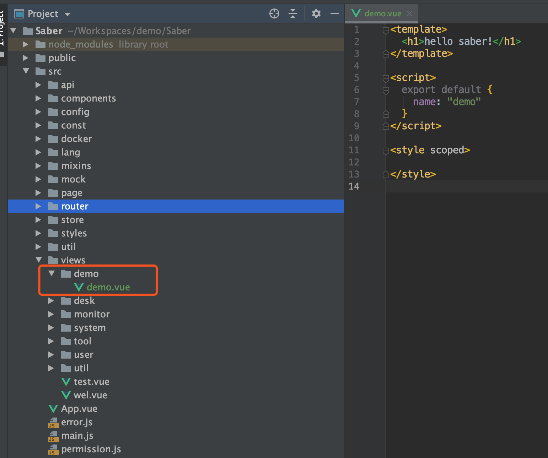Click the Vue icon of demo.vue file in tree

[x=79, y=287]
